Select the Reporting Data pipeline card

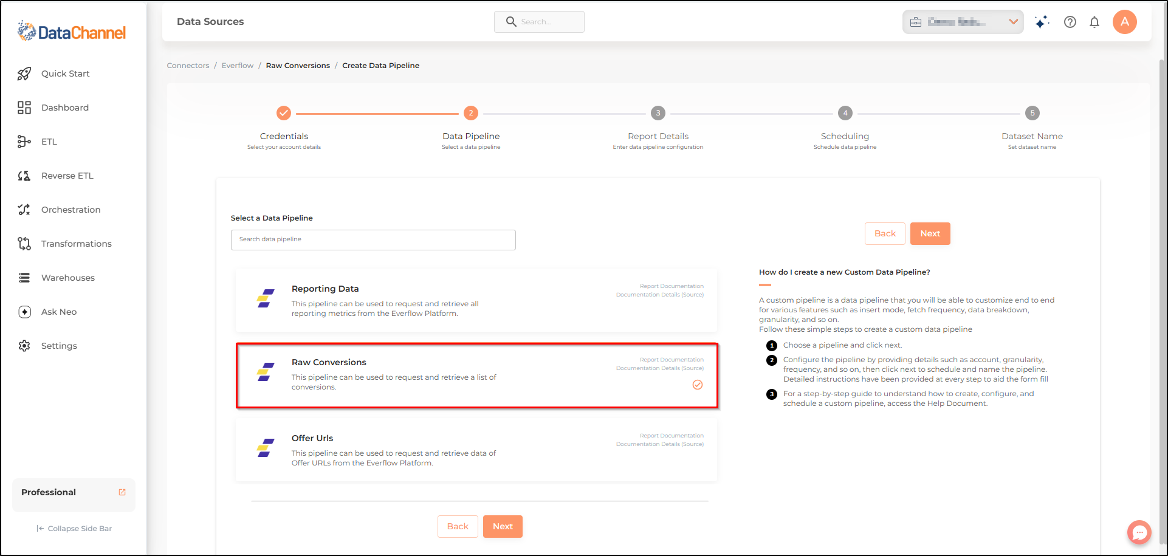476,301
